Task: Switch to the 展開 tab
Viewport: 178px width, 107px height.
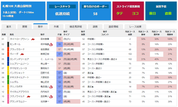Action: (x=25, y=27)
